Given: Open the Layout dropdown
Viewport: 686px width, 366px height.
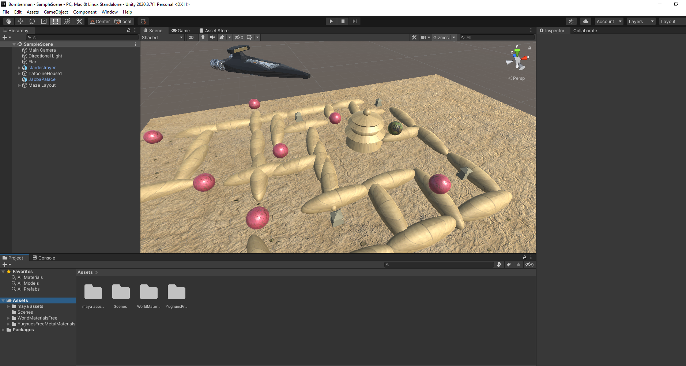Looking at the screenshot, I should click(x=672, y=21).
